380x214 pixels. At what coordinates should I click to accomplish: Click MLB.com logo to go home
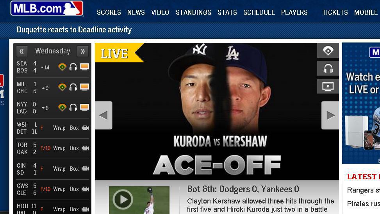pos(47,8)
